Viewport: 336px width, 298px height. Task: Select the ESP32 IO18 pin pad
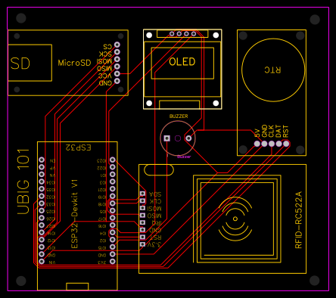click(113, 203)
